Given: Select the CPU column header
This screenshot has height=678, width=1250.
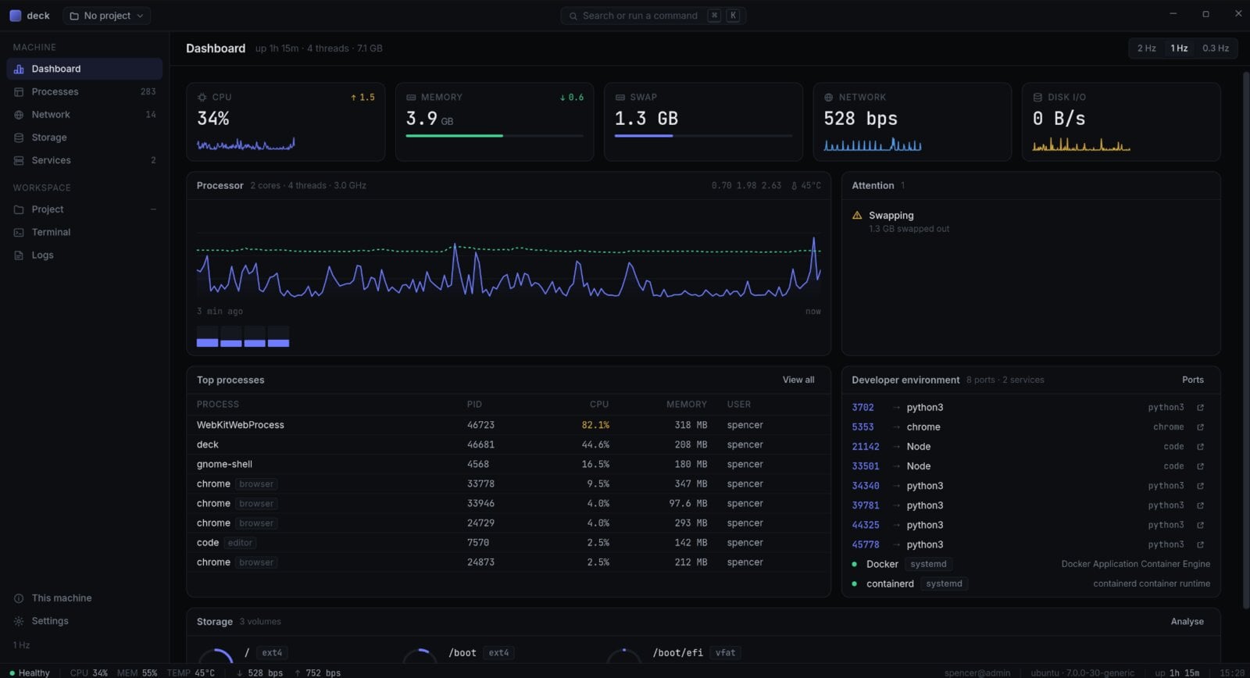Looking at the screenshot, I should point(598,405).
